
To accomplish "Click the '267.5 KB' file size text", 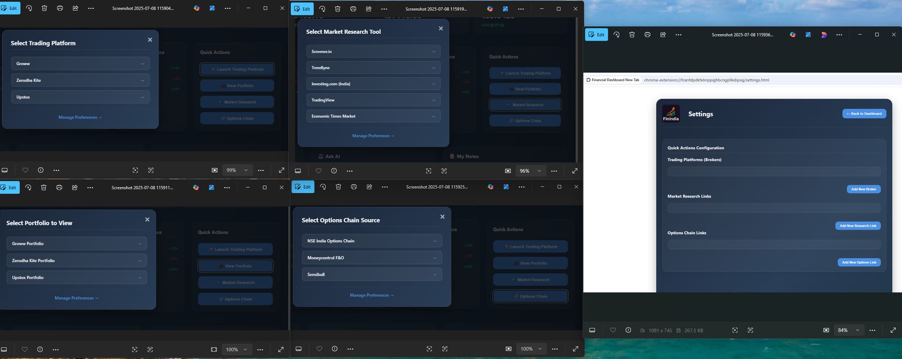I will tap(693, 331).
